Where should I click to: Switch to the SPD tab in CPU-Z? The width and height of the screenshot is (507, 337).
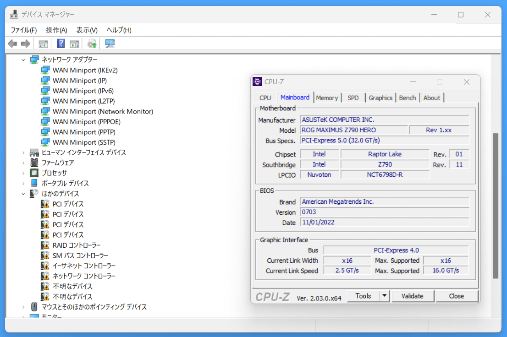(x=353, y=98)
